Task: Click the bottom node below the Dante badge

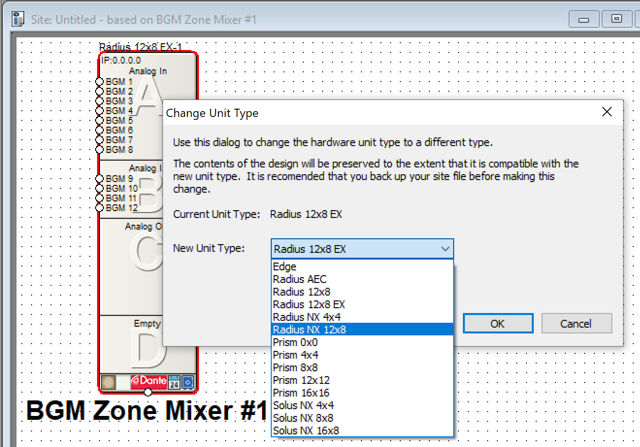Action: (x=148, y=392)
